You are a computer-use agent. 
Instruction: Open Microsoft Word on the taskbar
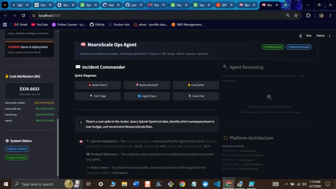tap(136, 184)
